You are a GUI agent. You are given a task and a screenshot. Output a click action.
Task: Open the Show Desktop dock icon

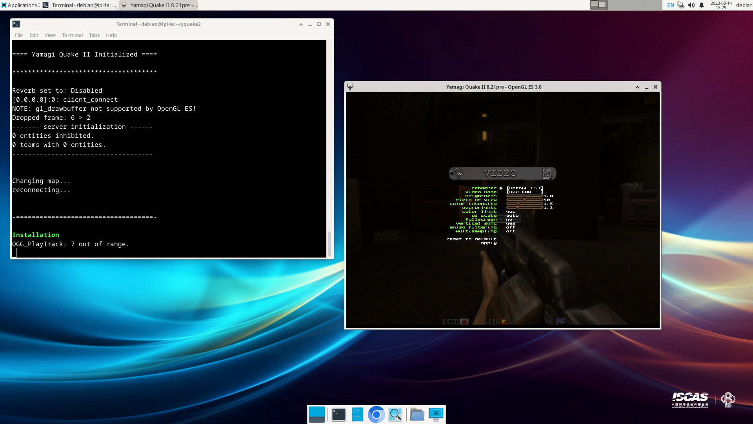click(x=317, y=414)
